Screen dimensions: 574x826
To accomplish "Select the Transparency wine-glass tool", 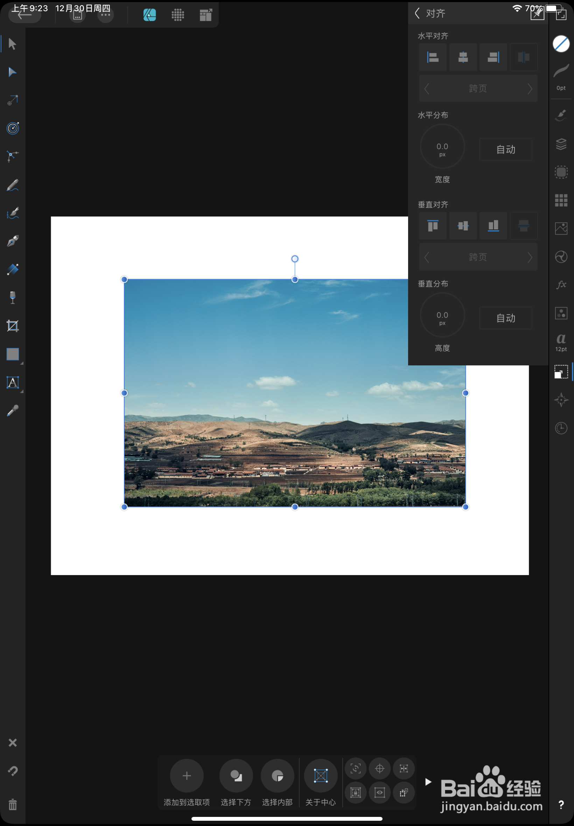I will [x=13, y=298].
